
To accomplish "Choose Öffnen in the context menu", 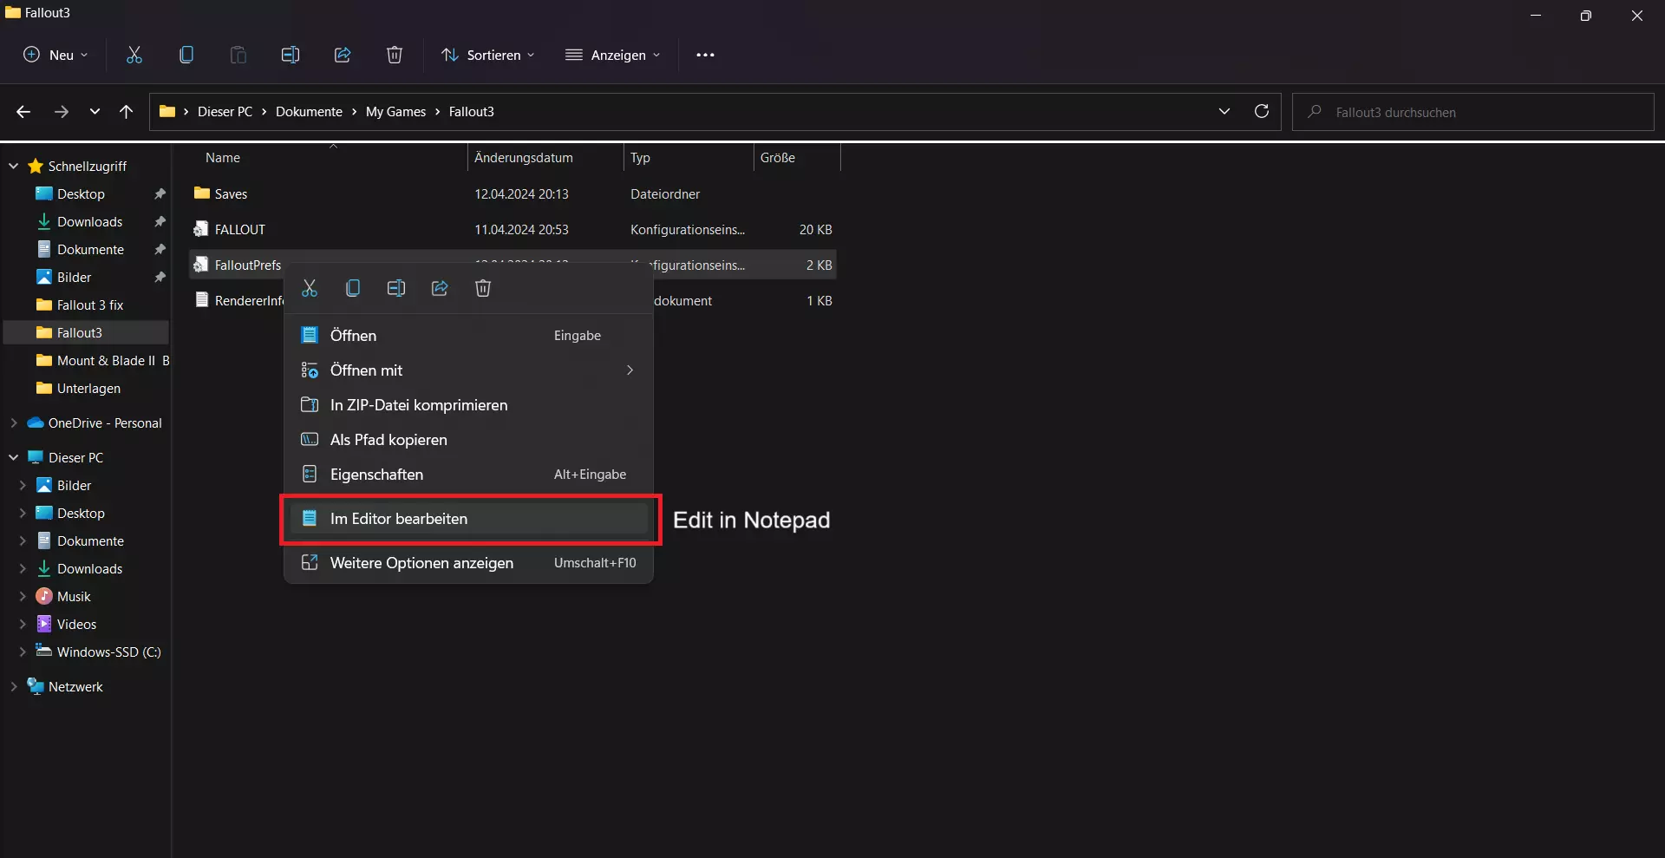I will pos(468,336).
